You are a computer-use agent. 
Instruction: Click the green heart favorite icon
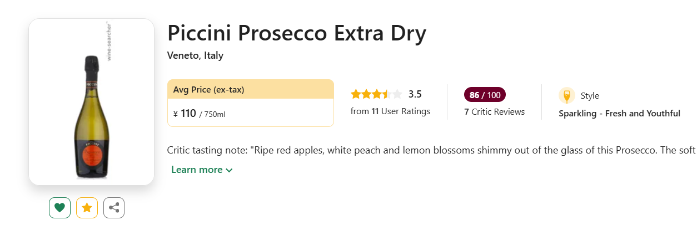59,208
